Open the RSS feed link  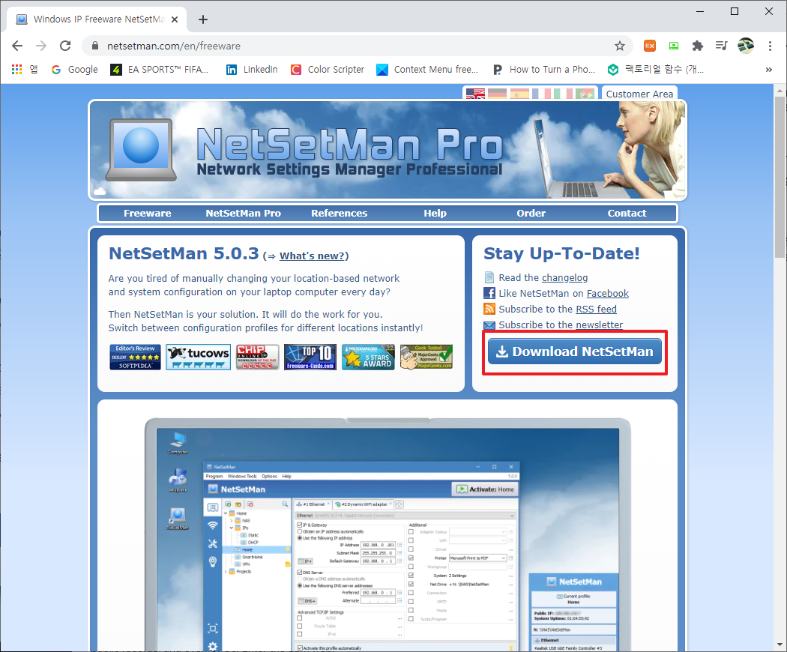[x=596, y=310]
